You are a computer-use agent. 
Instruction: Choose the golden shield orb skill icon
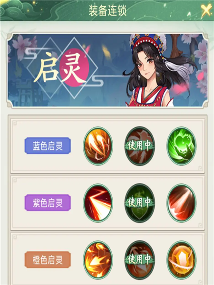pos(182,259)
